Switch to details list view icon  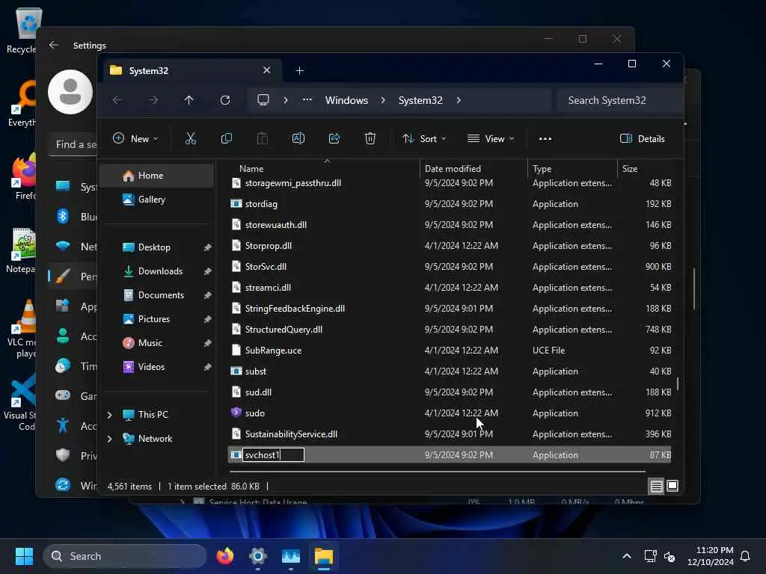tap(656, 486)
